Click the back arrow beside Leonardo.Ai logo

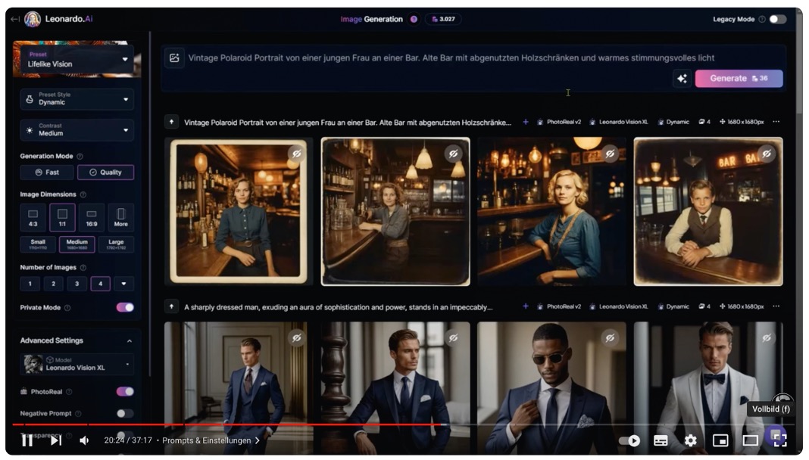pos(15,19)
